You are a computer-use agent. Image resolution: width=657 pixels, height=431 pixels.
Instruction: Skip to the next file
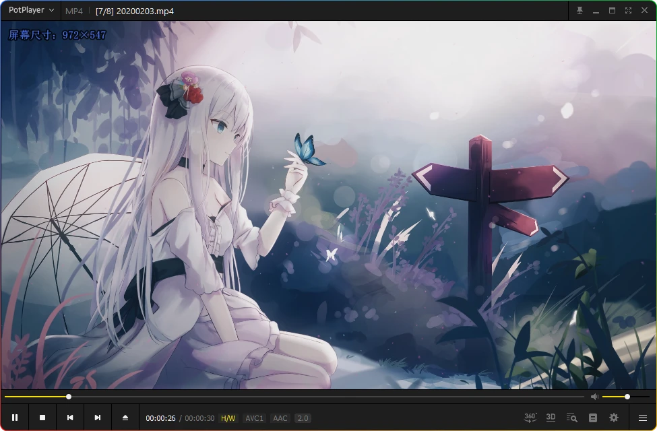pos(98,418)
